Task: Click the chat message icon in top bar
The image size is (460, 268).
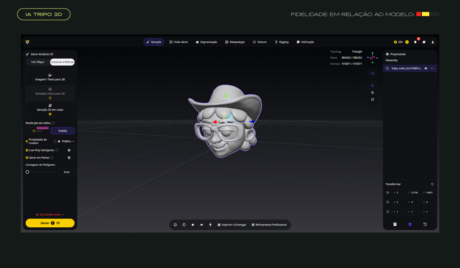Action: pyautogui.click(x=424, y=42)
